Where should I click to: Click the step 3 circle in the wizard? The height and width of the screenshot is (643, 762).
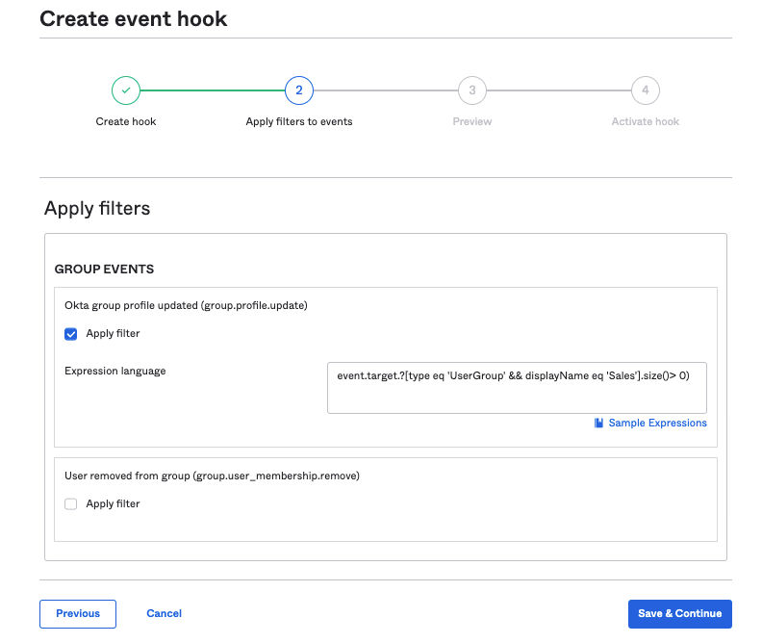tap(472, 90)
